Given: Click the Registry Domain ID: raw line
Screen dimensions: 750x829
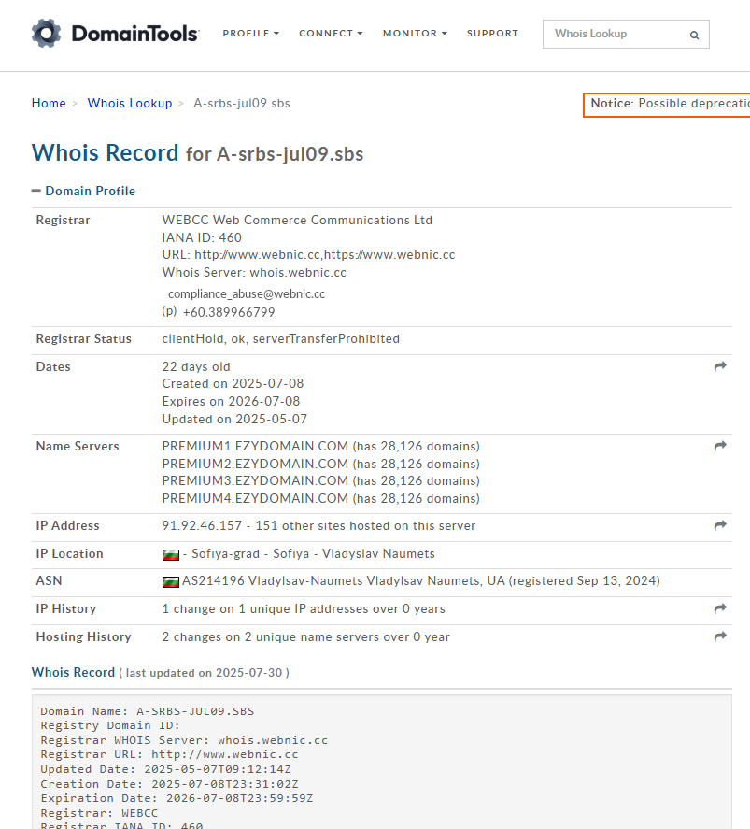Looking at the screenshot, I should tap(110, 725).
